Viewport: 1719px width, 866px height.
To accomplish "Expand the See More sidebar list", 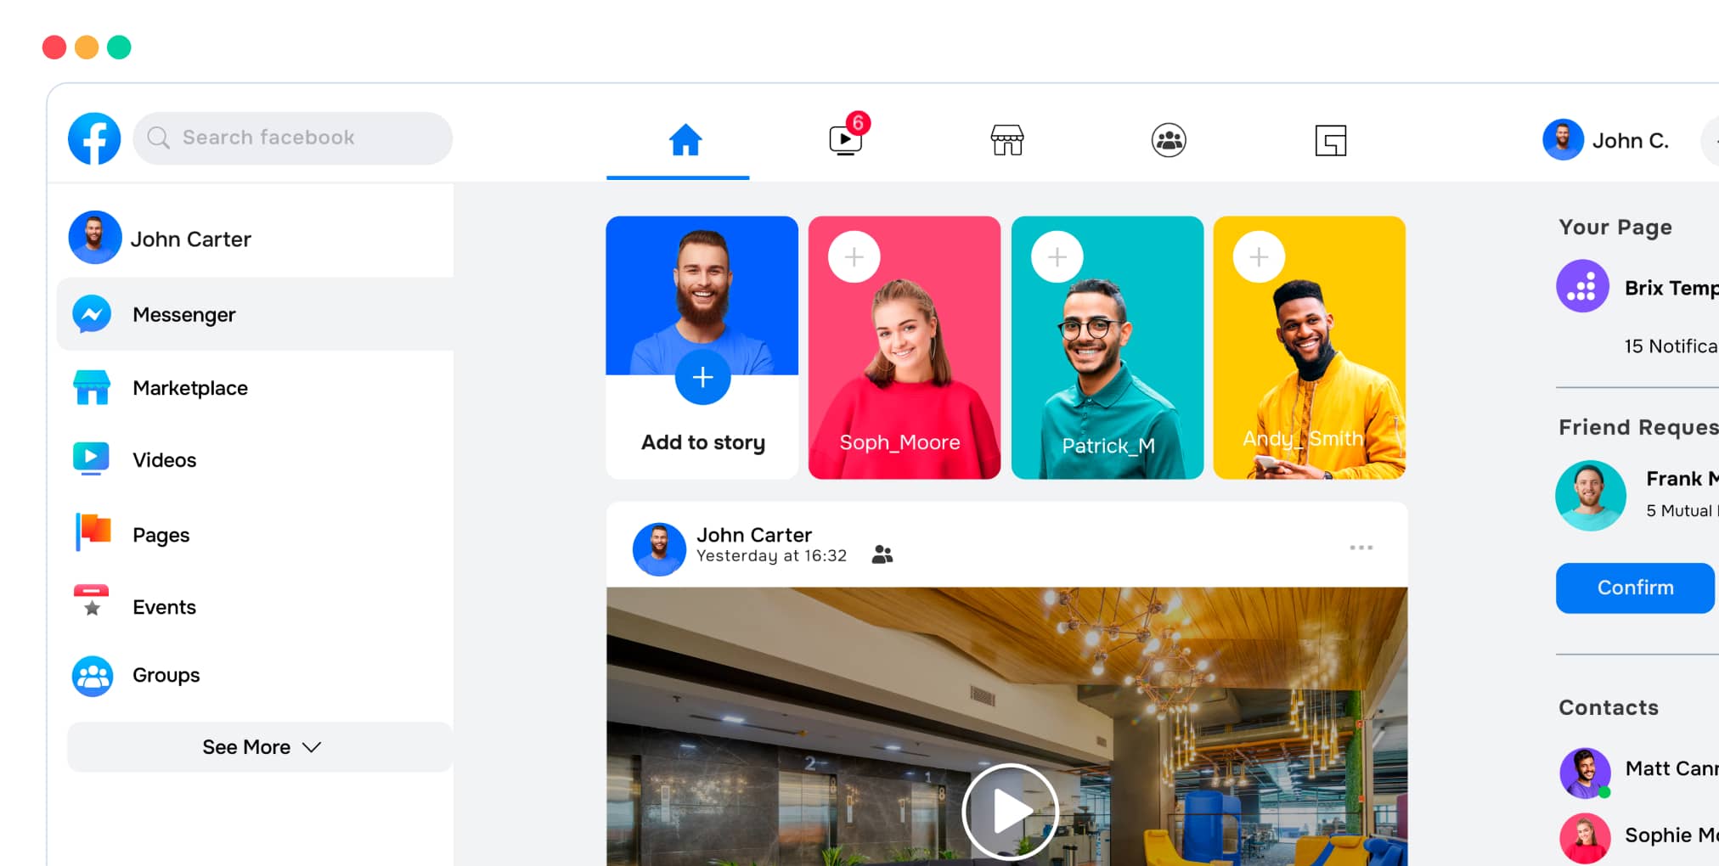I will 260,747.
